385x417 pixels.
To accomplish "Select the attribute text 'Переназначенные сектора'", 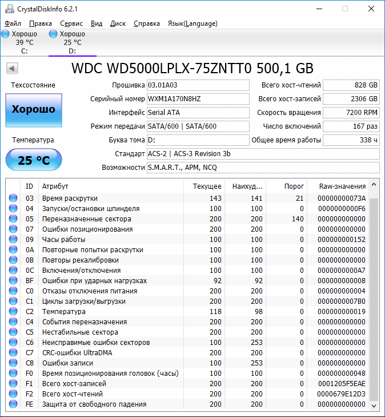I will 87,219.
